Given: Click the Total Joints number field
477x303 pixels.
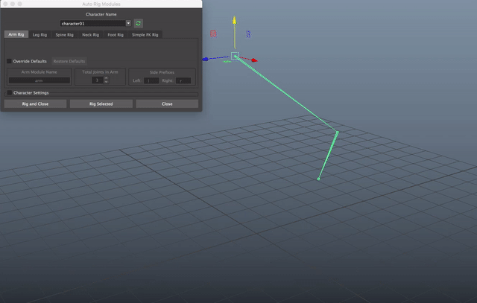Looking at the screenshot, I should point(98,80).
